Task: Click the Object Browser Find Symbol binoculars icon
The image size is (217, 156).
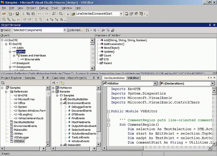Action: point(113,30)
